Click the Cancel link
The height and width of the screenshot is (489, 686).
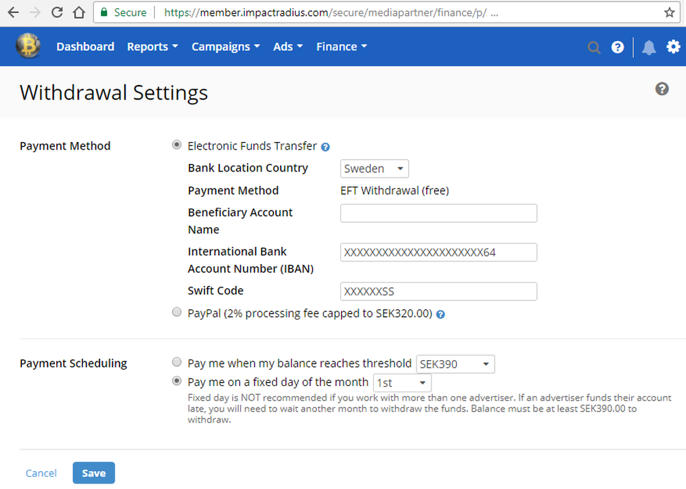pyautogui.click(x=41, y=473)
